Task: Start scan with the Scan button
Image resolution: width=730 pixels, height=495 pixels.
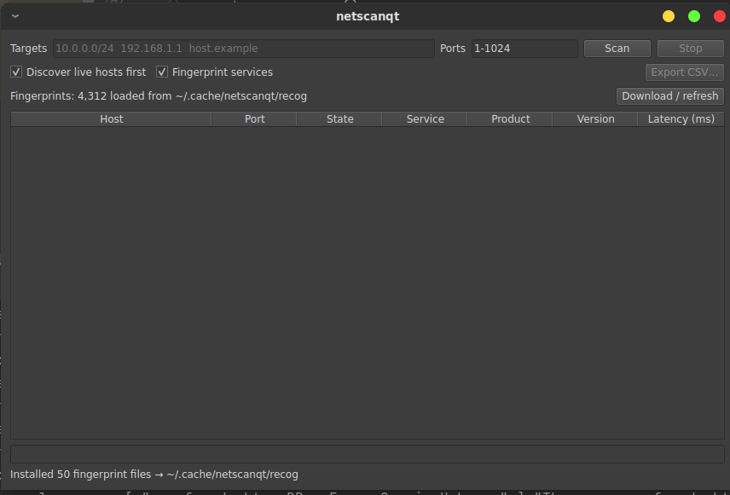Action: point(617,49)
